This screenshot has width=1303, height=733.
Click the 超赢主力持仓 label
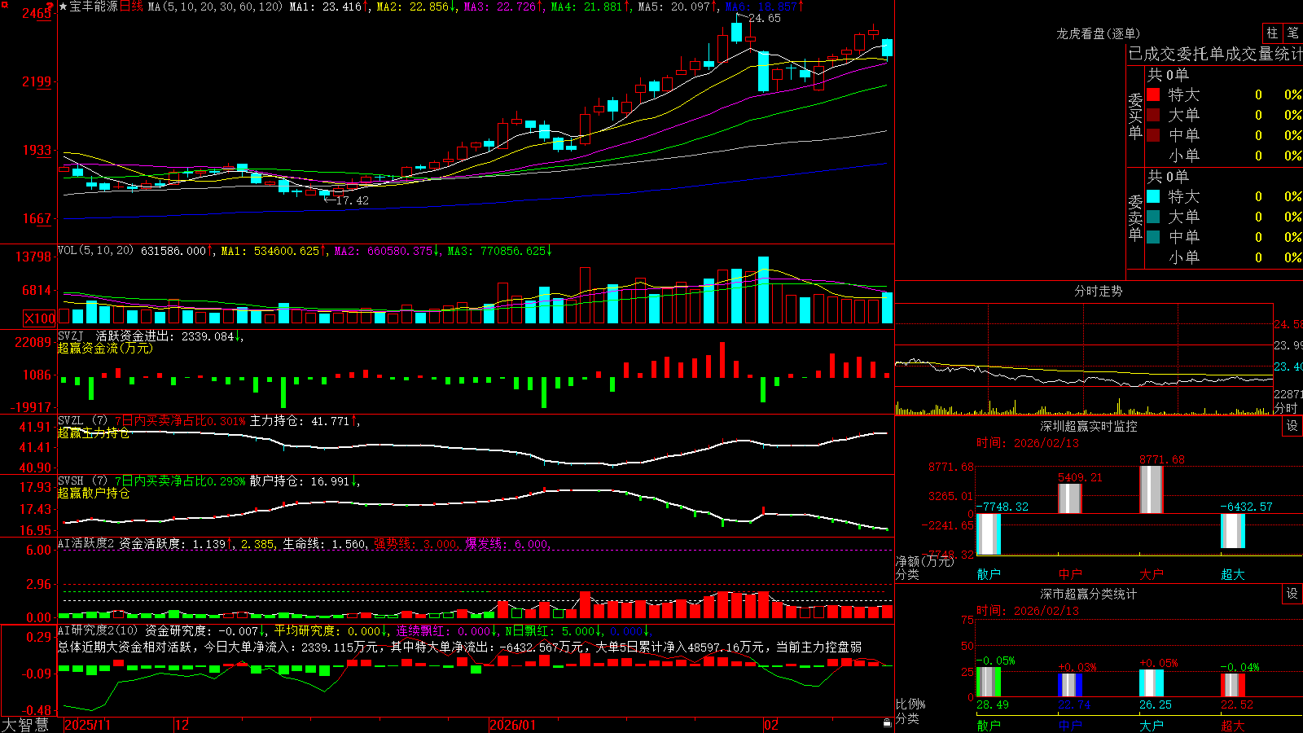click(94, 432)
